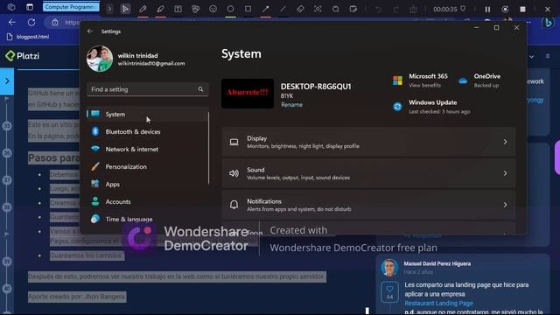Screen dimensions: 560x315
Task: Select the arrow drawing tool
Action: tap(265, 9)
